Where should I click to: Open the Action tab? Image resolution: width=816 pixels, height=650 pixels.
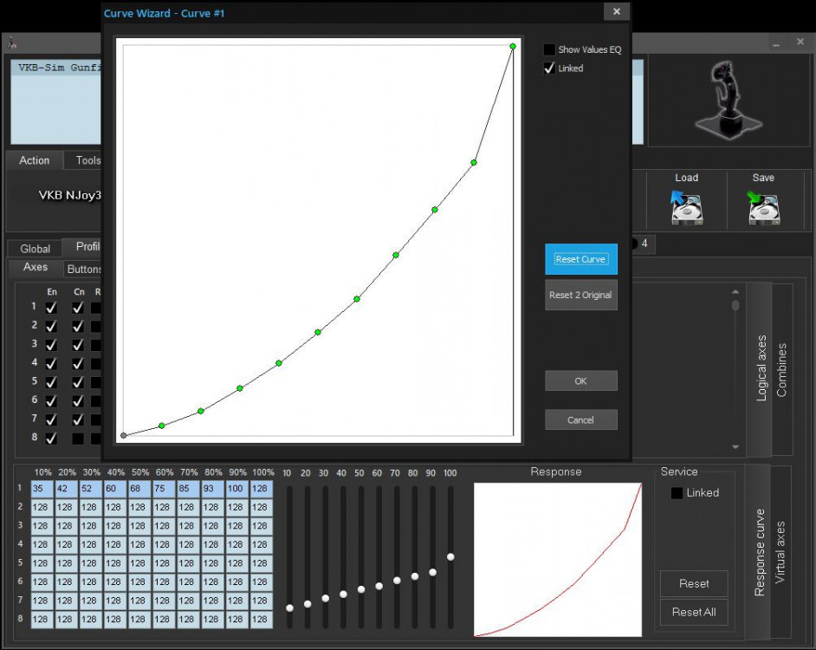35,160
